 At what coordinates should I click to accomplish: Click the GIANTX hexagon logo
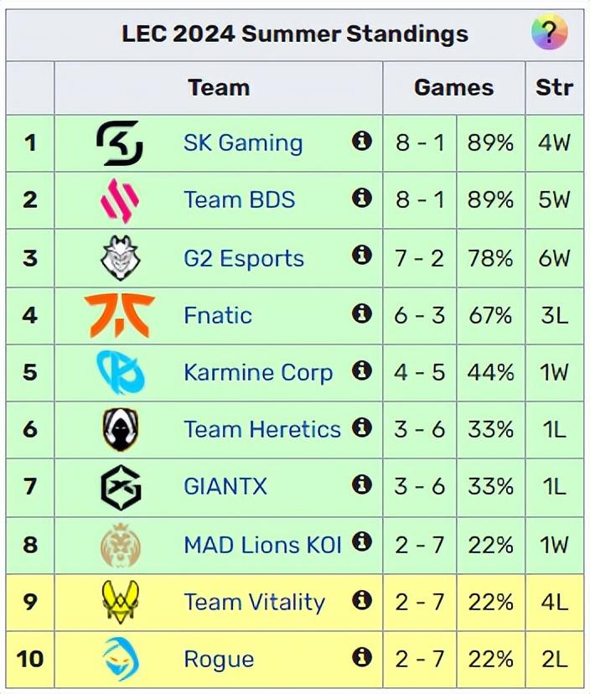pyautogui.click(x=120, y=487)
